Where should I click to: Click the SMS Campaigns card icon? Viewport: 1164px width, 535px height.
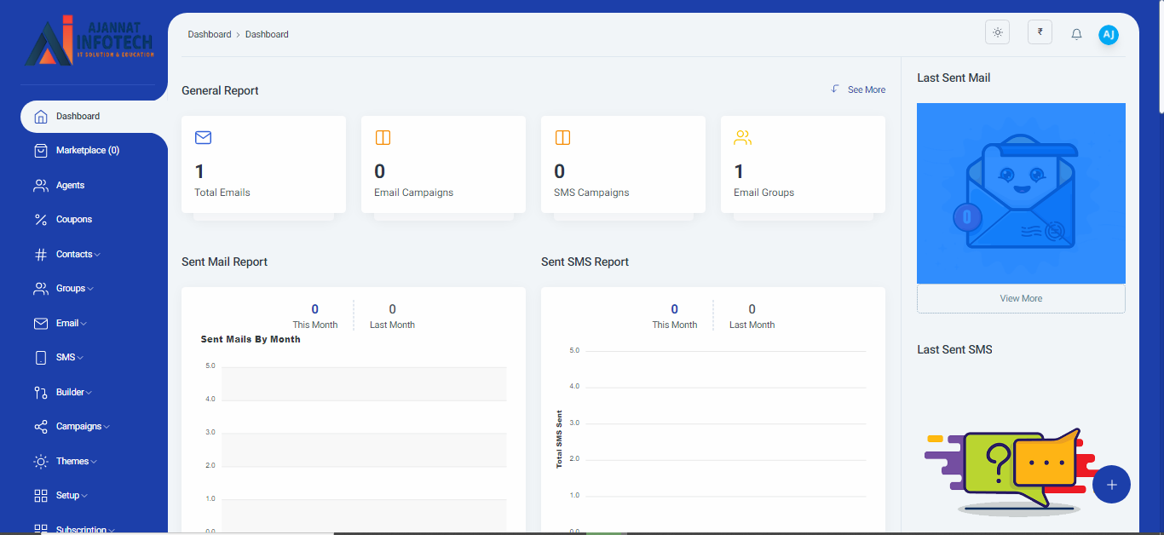point(562,138)
